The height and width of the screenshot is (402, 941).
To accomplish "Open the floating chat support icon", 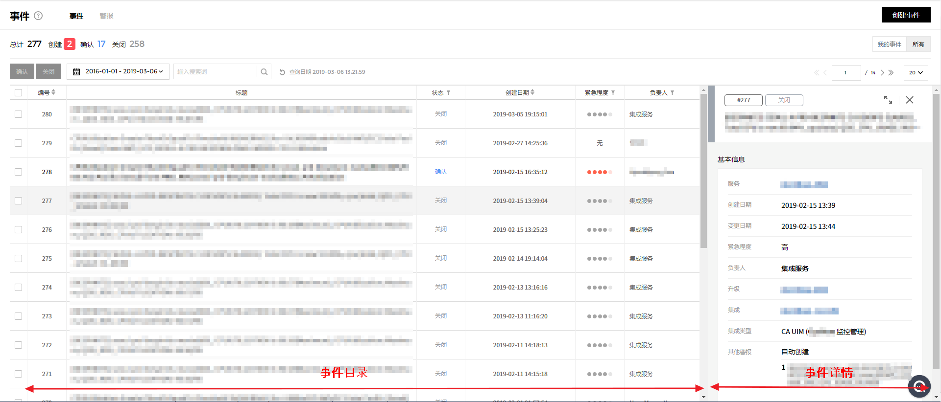I will (919, 386).
